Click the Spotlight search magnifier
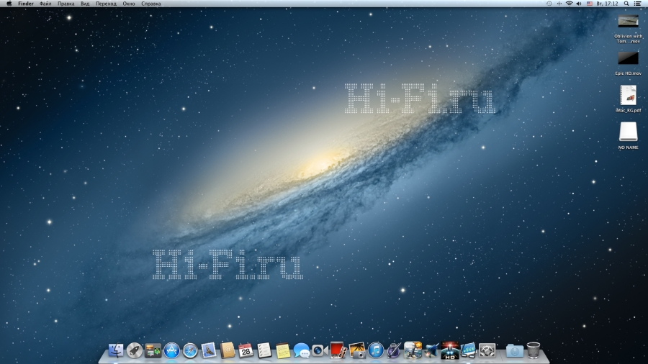This screenshot has width=648, height=364. click(626, 4)
